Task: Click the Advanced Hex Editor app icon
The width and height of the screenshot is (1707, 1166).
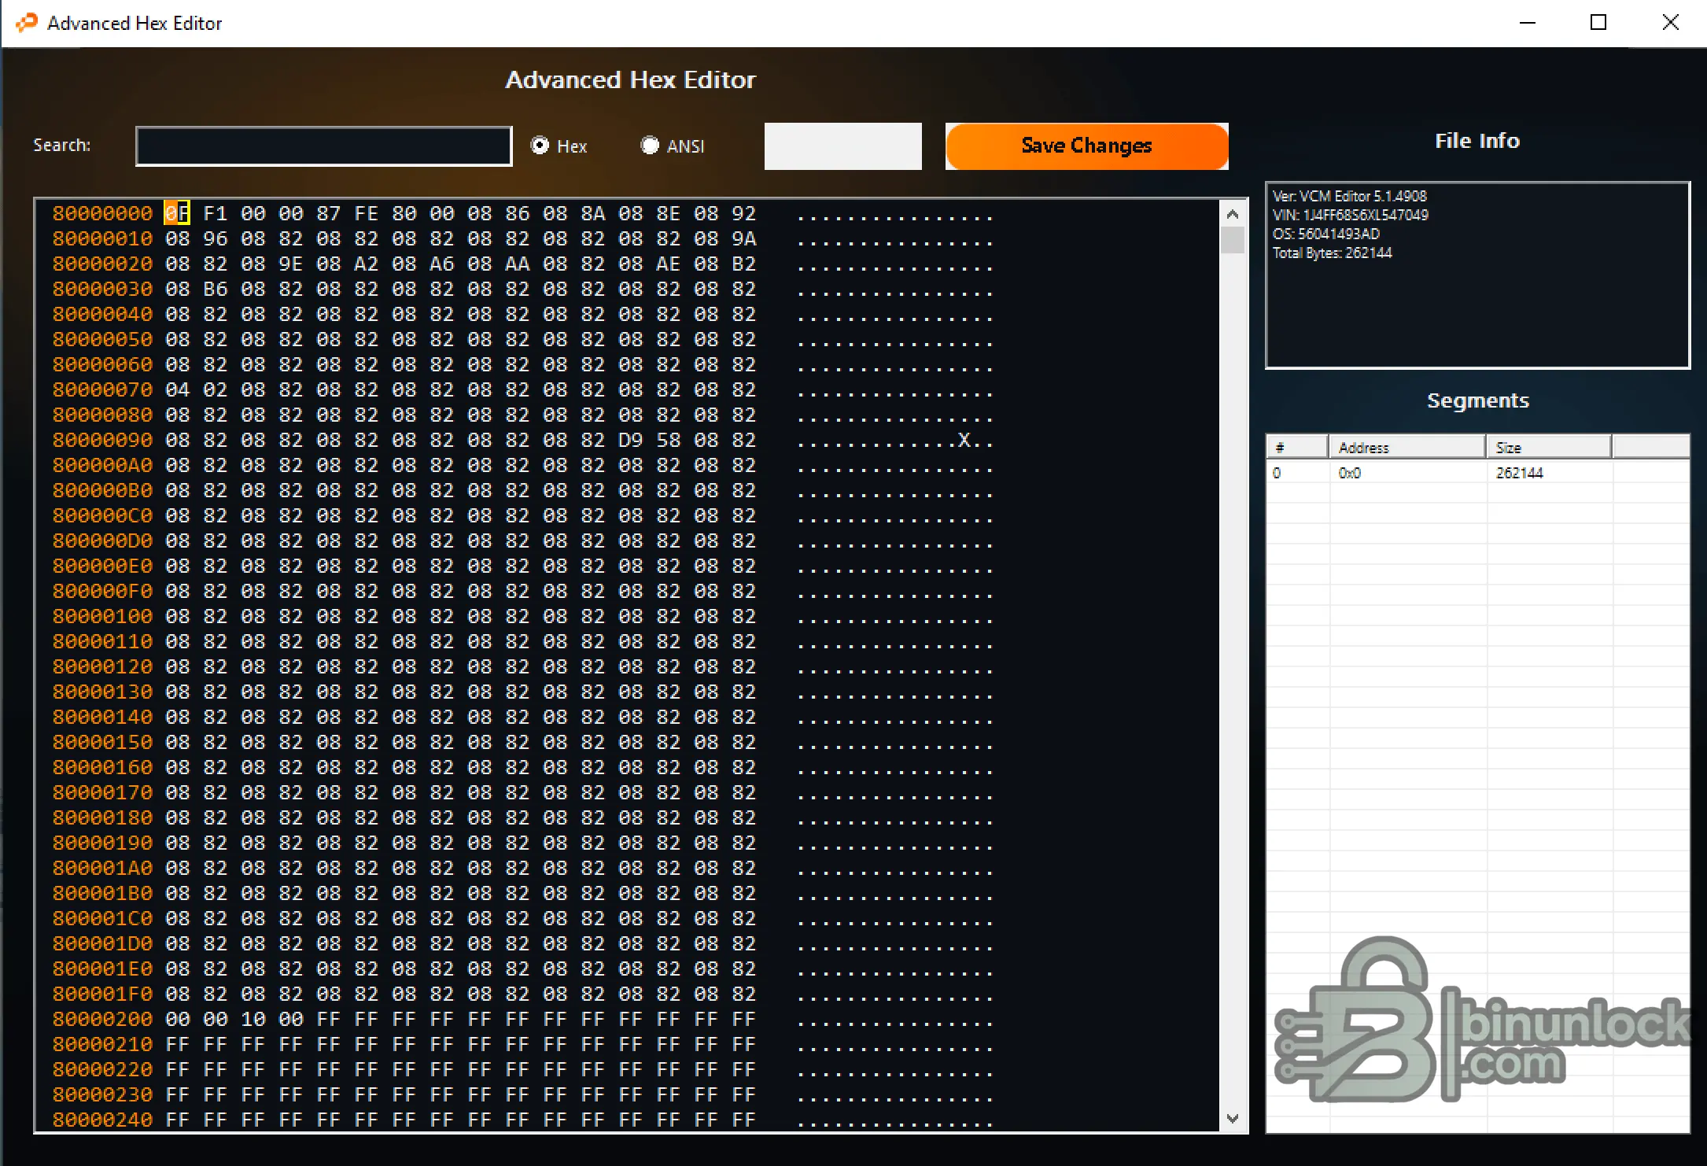Action: coord(27,23)
